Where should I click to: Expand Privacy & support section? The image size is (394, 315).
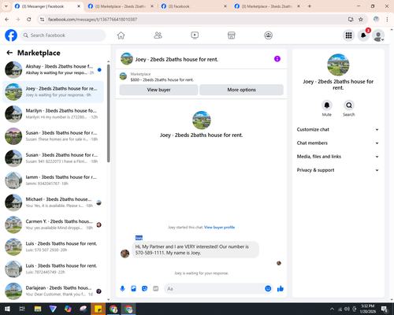click(338, 170)
